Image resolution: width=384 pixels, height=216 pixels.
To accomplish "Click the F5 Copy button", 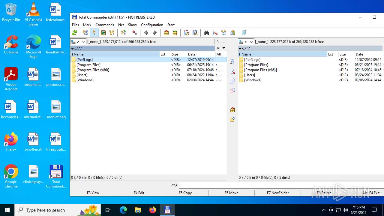I will (x=185, y=193).
